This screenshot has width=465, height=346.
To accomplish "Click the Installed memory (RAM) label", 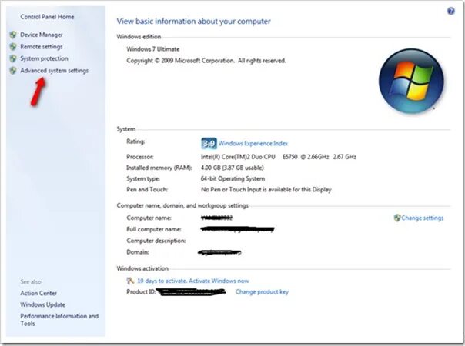I will click(159, 168).
